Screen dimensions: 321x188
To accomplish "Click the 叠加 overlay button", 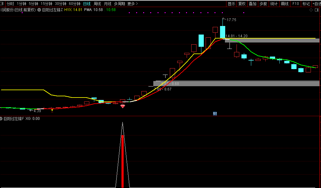I will click(x=253, y=4).
